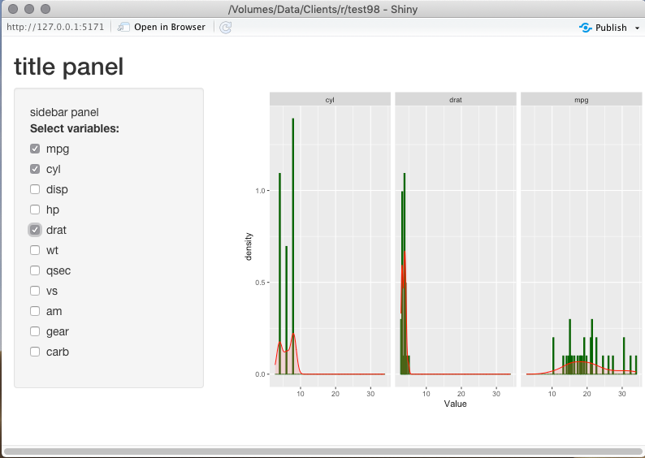Click the Open in Browser icon
This screenshot has width=645, height=458.
click(x=123, y=27)
